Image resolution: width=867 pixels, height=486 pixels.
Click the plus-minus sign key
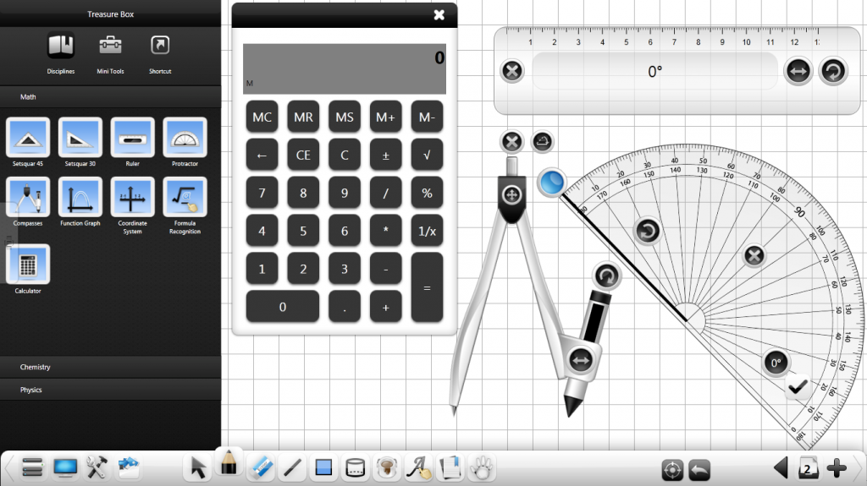[385, 155]
